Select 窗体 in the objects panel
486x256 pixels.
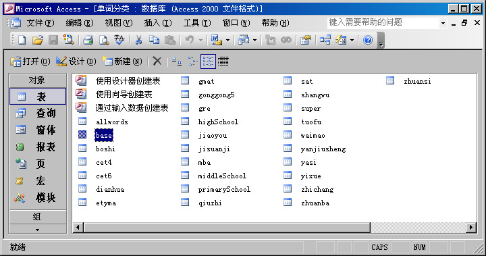click(38, 130)
